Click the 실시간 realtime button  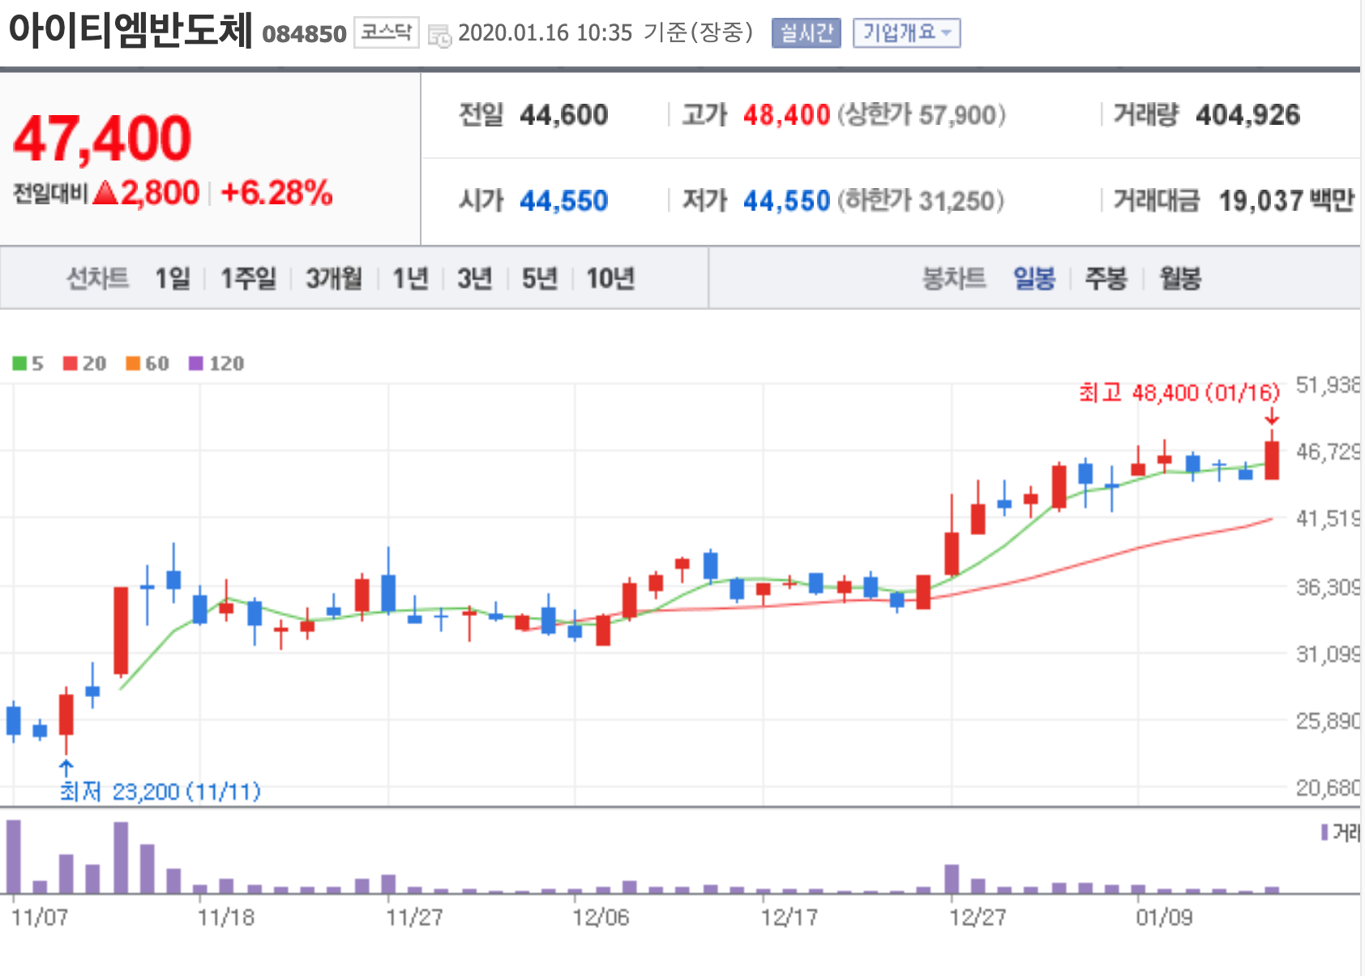806,33
